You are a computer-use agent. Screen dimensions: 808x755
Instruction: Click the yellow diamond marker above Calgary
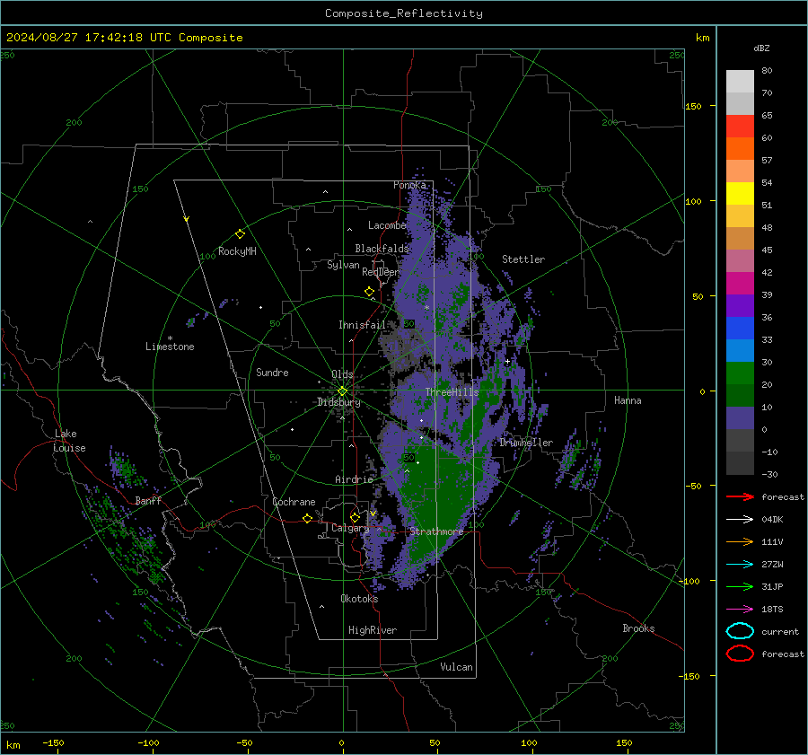[355, 517]
